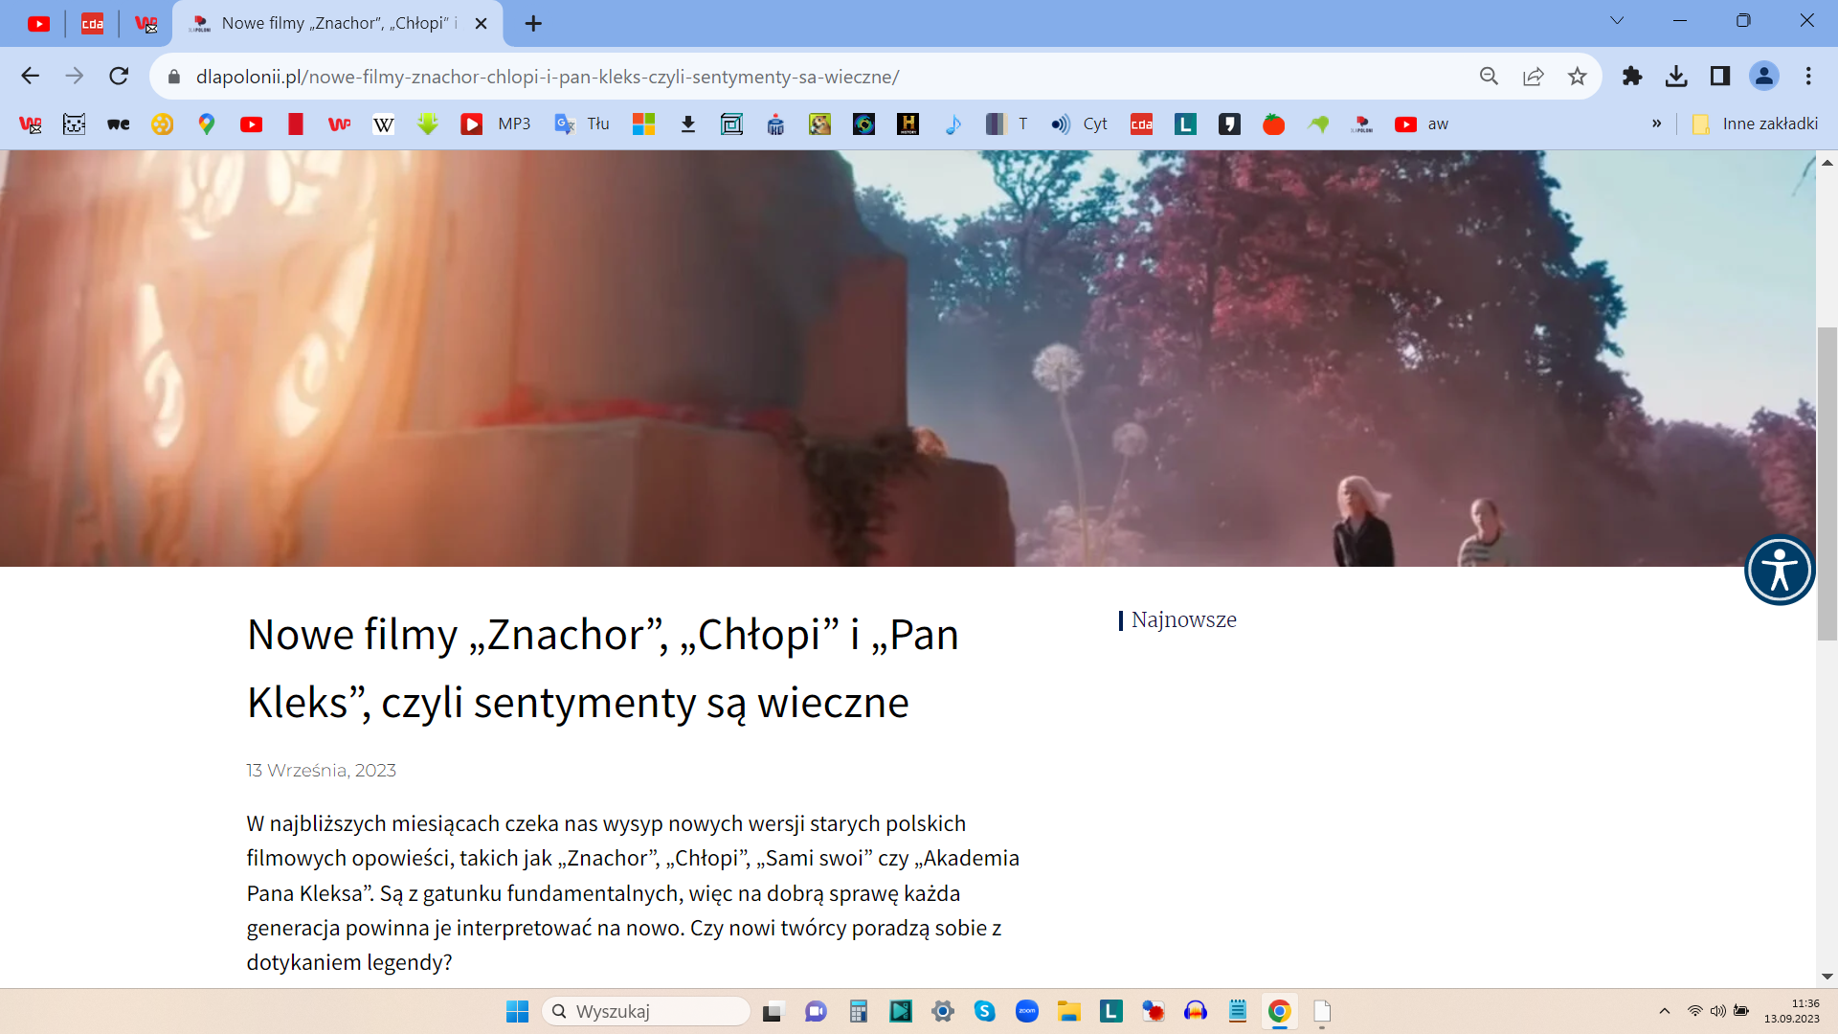This screenshot has width=1838, height=1034.
Task: Switch to the cda pinned tab
Action: tap(93, 23)
